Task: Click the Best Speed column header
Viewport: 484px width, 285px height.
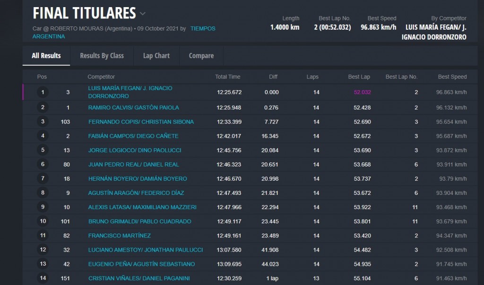Action: pyautogui.click(x=452, y=77)
